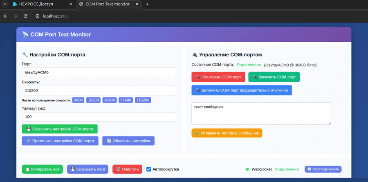Choose the 115200 baud rate preset
Screen dimensions: 368x182
(x=143, y=100)
